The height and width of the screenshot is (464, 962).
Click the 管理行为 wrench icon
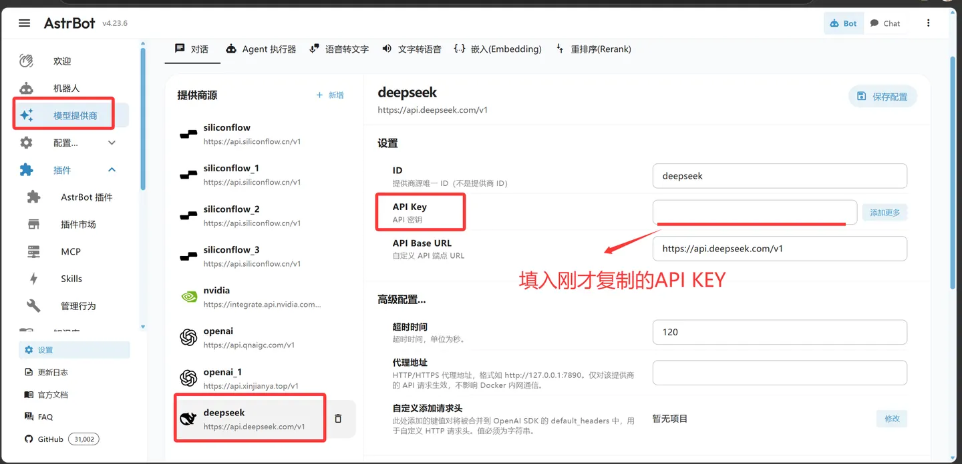coord(33,306)
